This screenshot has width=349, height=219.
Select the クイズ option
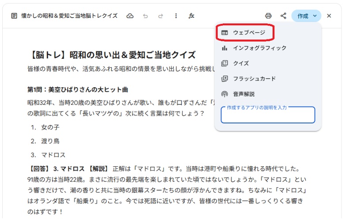241,63
